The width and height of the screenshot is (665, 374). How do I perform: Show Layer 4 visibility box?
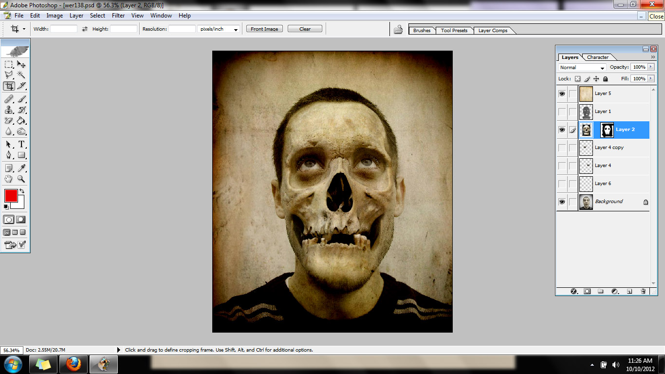pos(562,166)
